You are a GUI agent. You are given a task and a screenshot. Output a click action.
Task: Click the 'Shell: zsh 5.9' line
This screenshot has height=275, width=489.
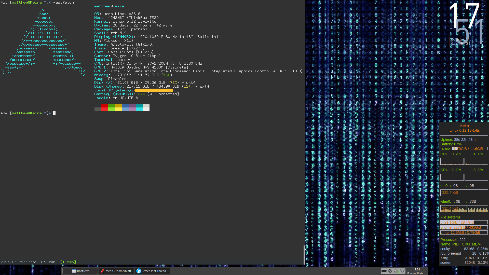pyautogui.click(x=110, y=33)
